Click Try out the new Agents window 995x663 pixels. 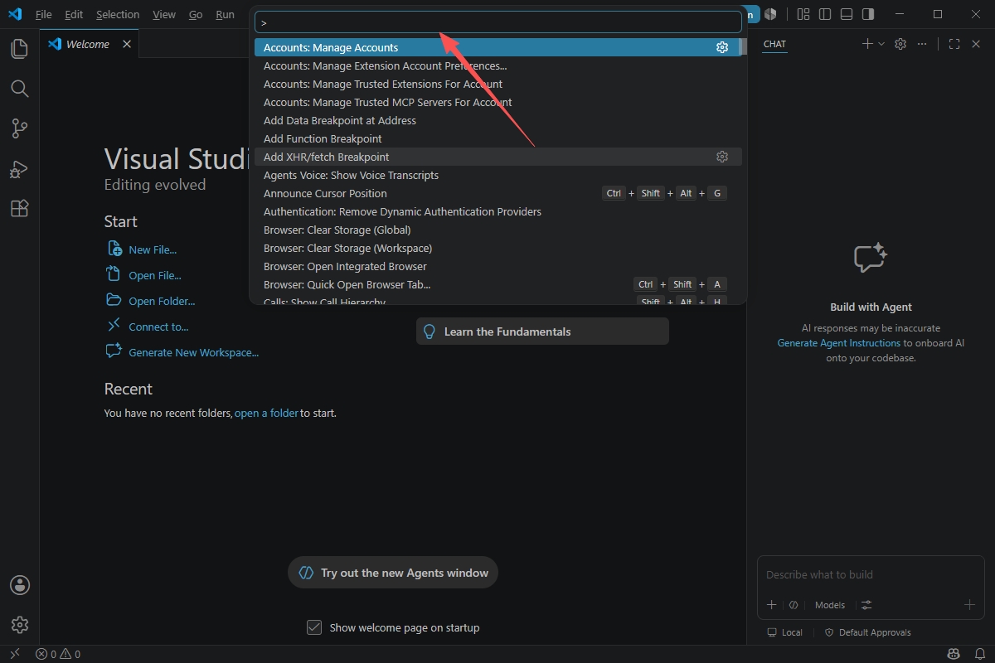(x=393, y=573)
